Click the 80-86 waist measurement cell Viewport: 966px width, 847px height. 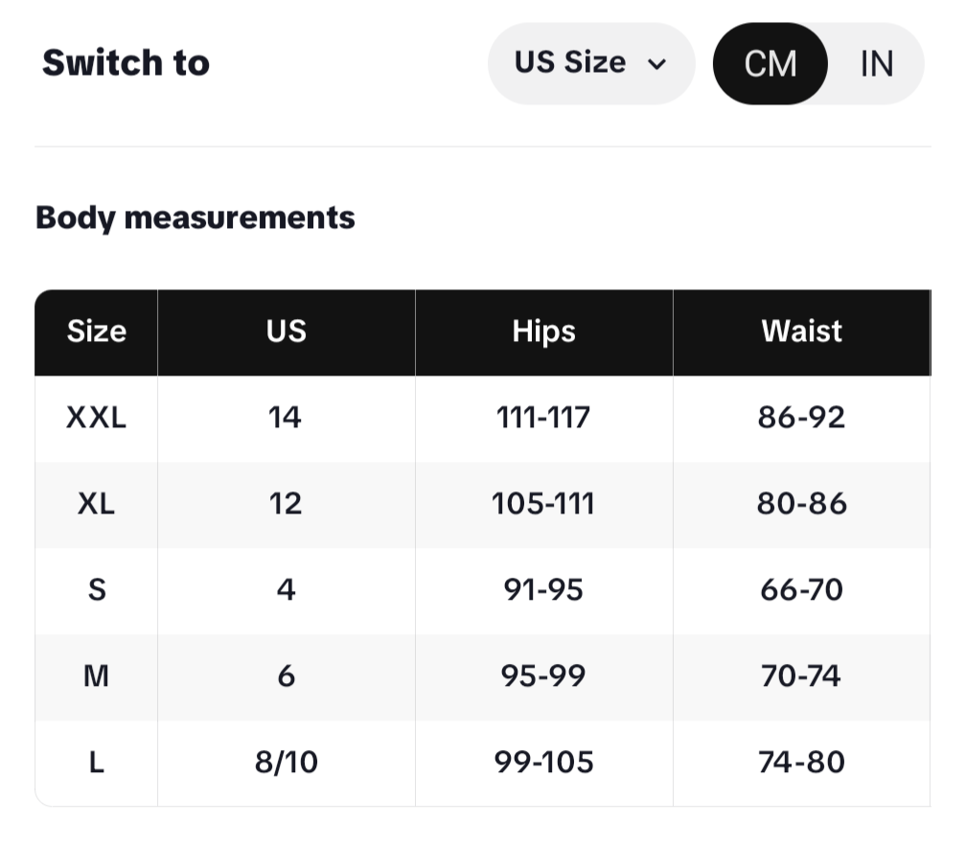coord(801,504)
